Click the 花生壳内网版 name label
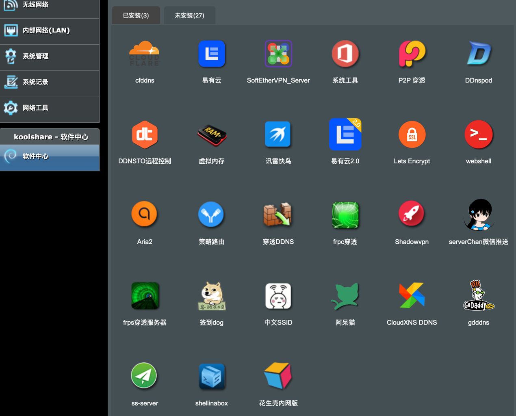The width and height of the screenshot is (516, 416). point(278,403)
